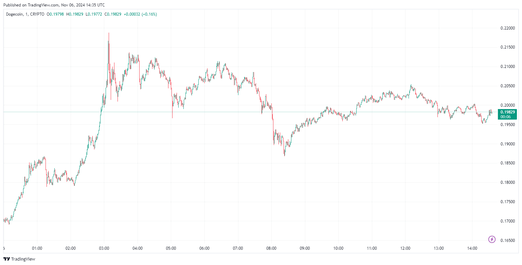Click the 0.22000 price axis label
Screen dimensions: 522x265
(508, 28)
